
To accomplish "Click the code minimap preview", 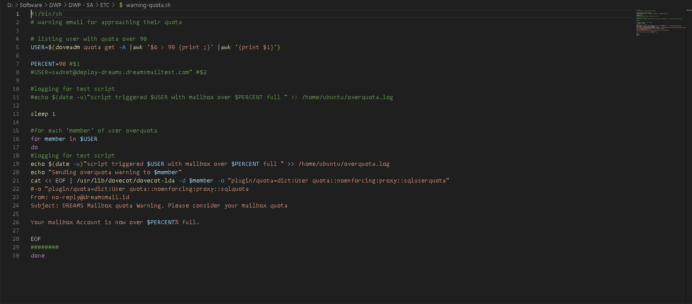I will tap(658, 22).
